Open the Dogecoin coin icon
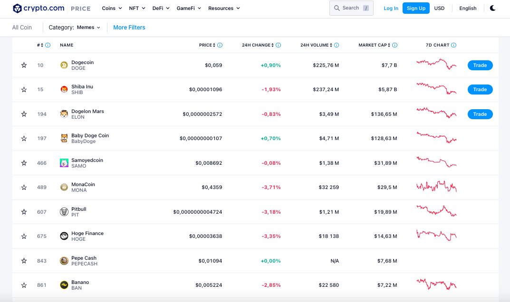 (x=64, y=65)
